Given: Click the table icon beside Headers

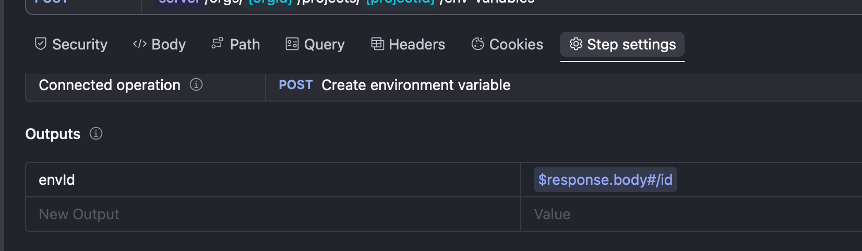Looking at the screenshot, I should click(377, 44).
